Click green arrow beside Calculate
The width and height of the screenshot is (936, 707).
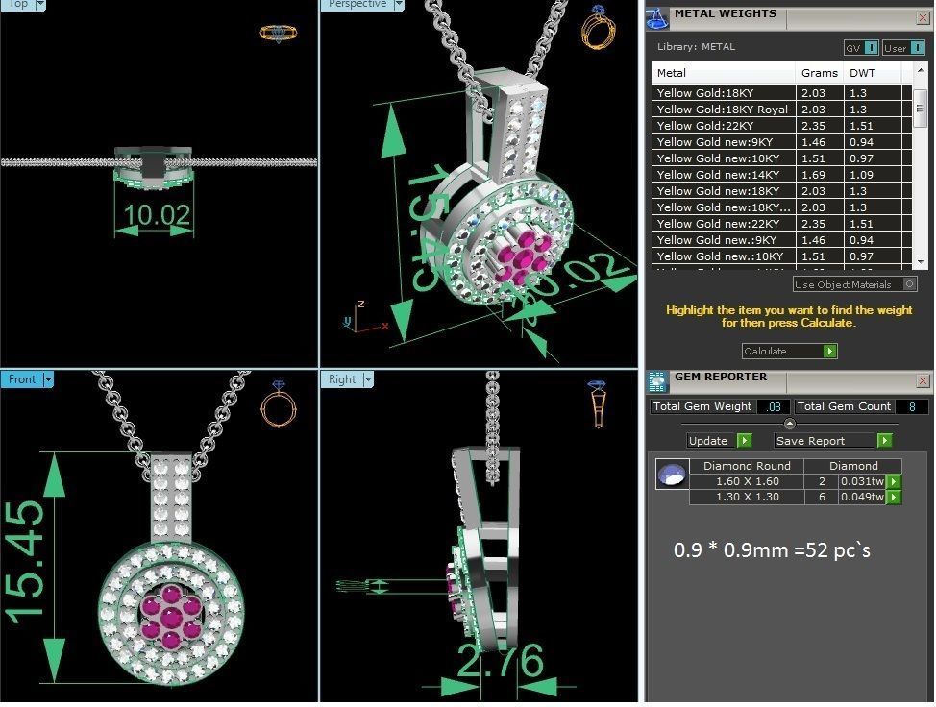[829, 351]
